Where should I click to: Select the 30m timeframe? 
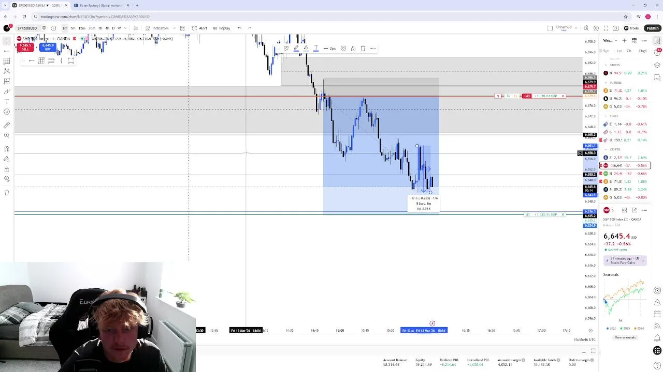coord(92,28)
